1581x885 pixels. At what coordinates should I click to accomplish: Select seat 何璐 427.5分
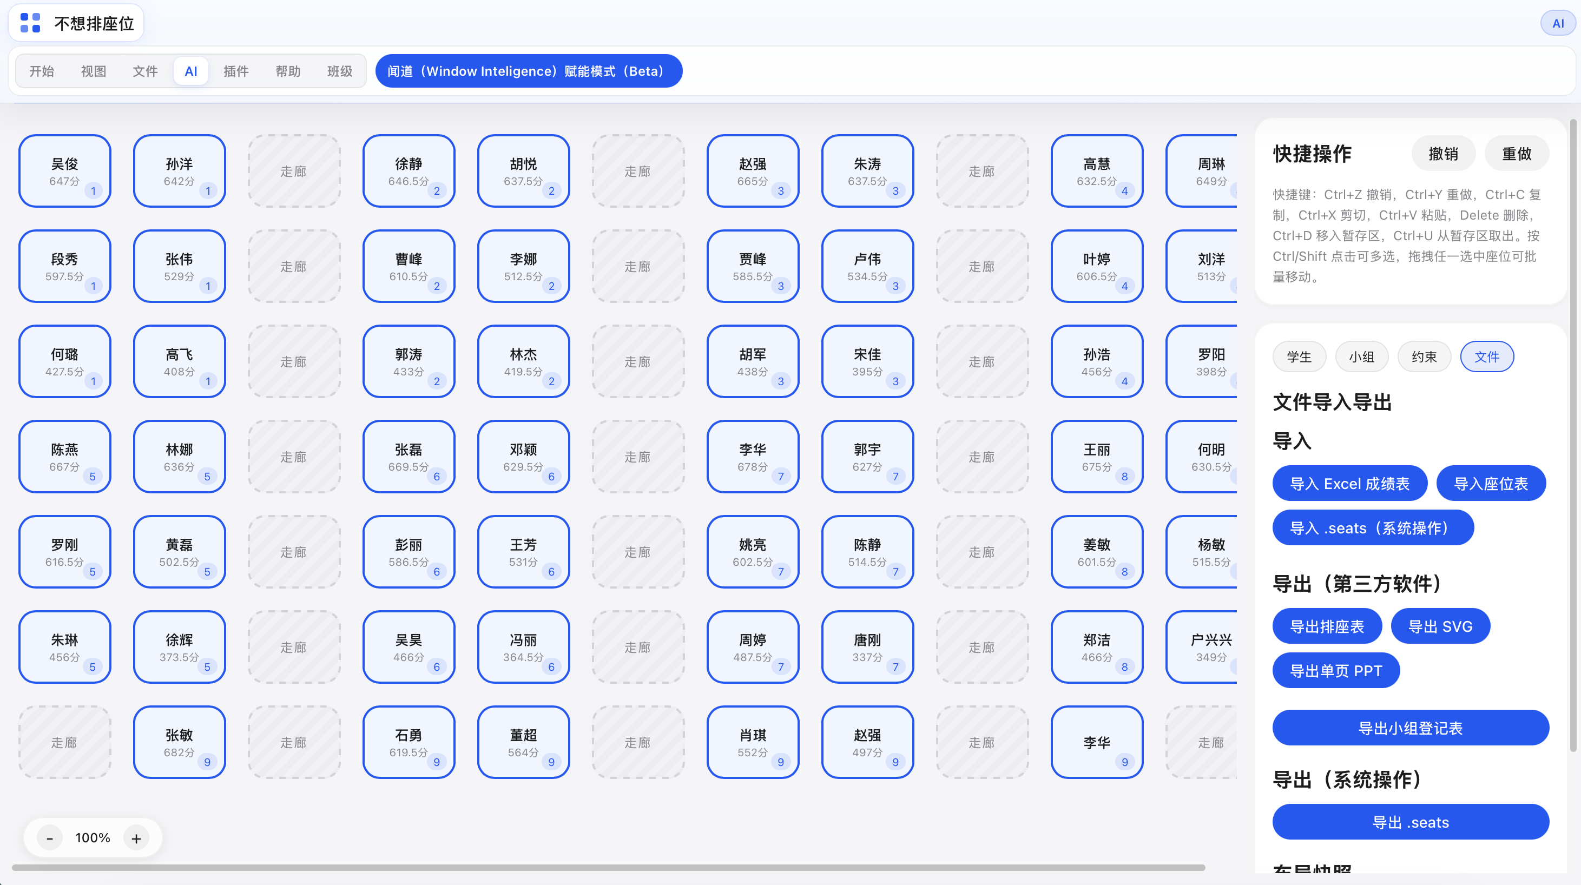pyautogui.click(x=64, y=361)
